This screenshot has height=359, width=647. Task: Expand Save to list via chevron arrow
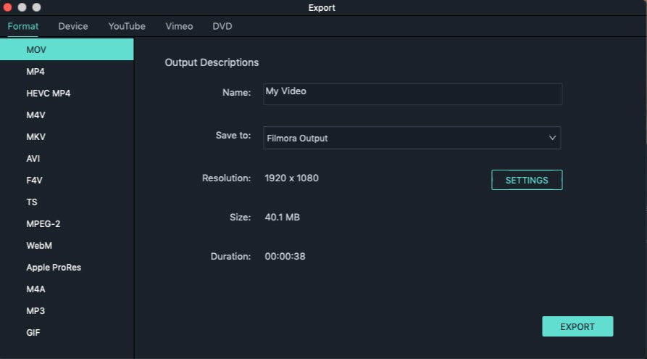click(552, 138)
